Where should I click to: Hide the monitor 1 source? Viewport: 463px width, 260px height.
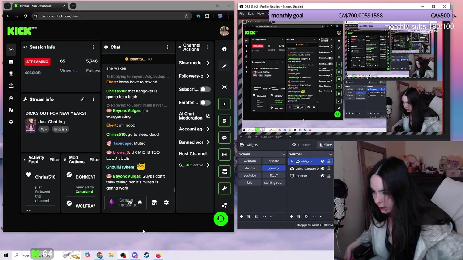coord(322,176)
